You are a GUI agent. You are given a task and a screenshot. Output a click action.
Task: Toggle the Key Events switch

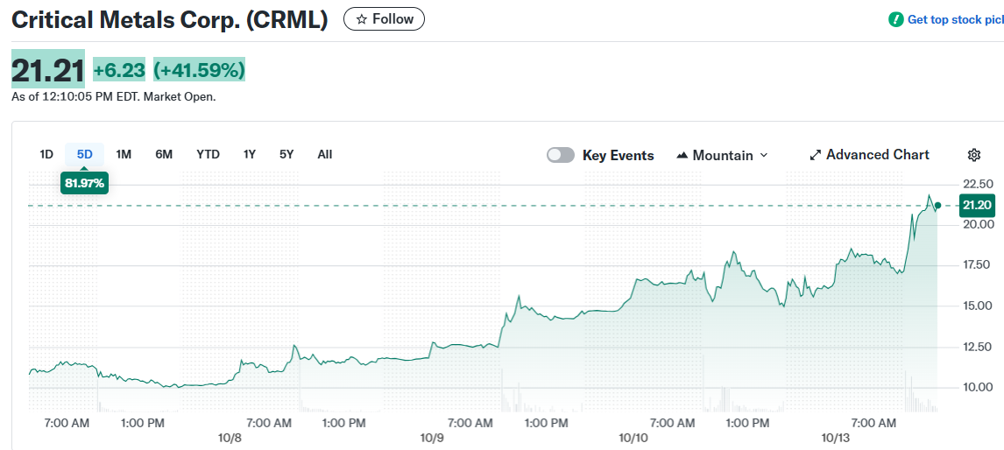click(561, 155)
